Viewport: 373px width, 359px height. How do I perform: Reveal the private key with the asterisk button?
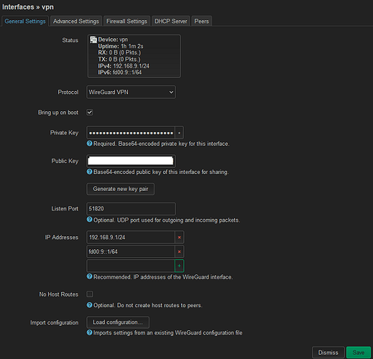[x=179, y=133]
